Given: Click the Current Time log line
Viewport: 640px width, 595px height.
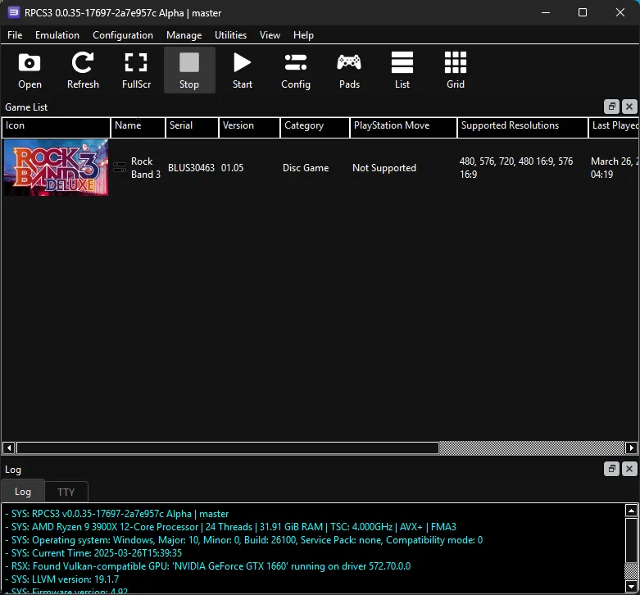Looking at the screenshot, I should (x=93, y=553).
